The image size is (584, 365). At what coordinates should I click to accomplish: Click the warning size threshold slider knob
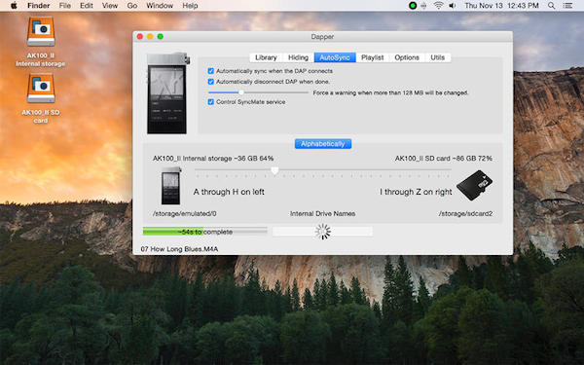tap(241, 92)
